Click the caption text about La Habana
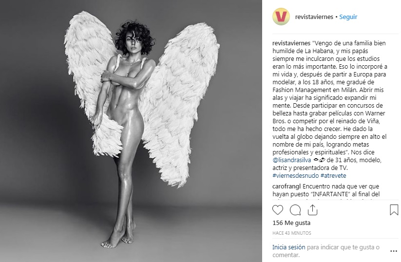The image size is (401, 262). (329, 98)
